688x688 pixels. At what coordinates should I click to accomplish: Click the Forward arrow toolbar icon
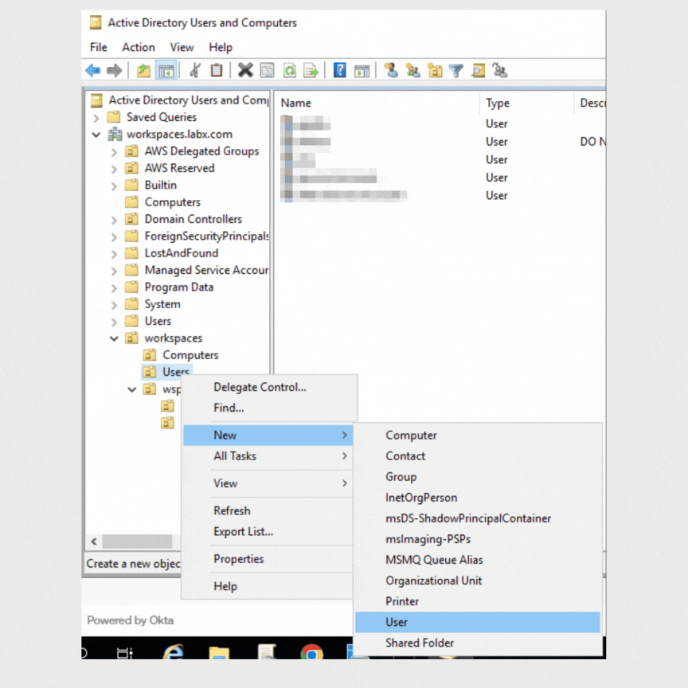(x=115, y=70)
